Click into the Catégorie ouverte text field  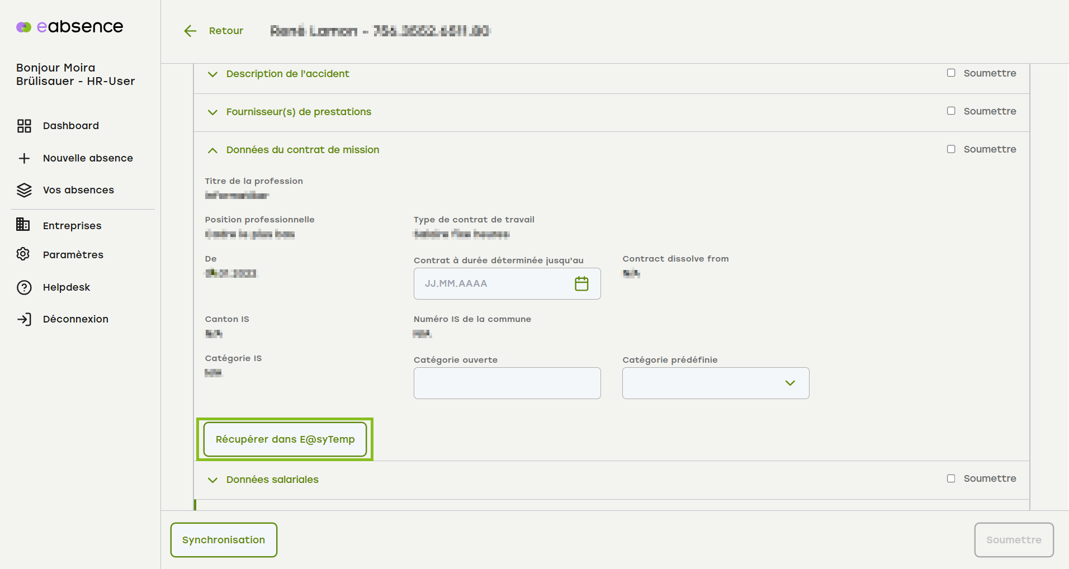click(507, 383)
